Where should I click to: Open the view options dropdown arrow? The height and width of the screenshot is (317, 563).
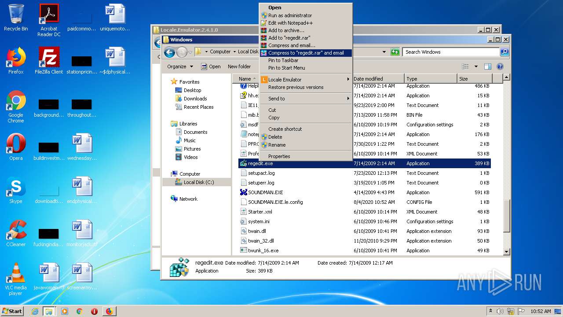tap(476, 66)
